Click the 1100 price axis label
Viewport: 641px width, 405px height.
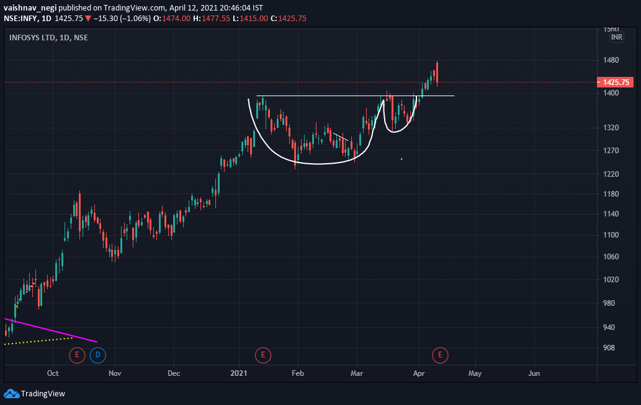click(x=611, y=235)
